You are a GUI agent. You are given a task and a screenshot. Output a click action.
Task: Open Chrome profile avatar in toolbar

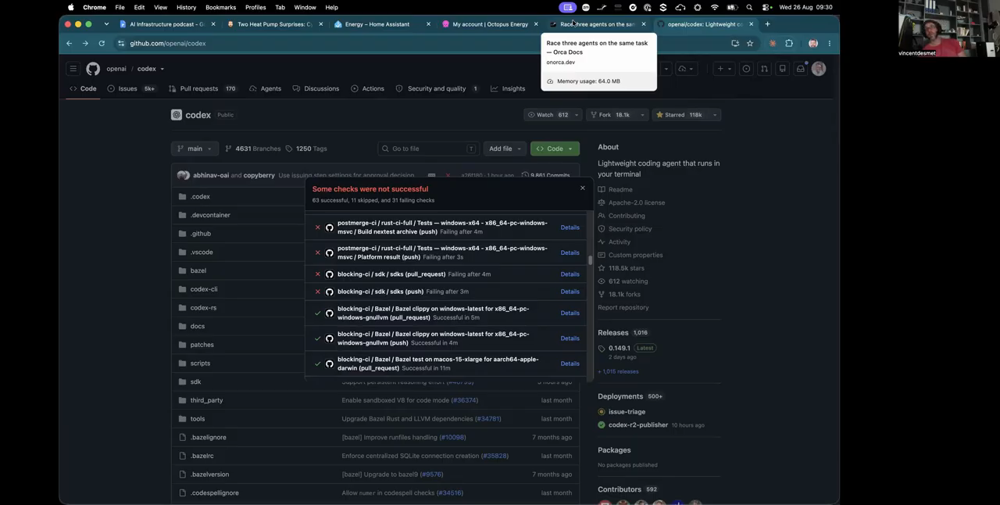[x=813, y=43]
